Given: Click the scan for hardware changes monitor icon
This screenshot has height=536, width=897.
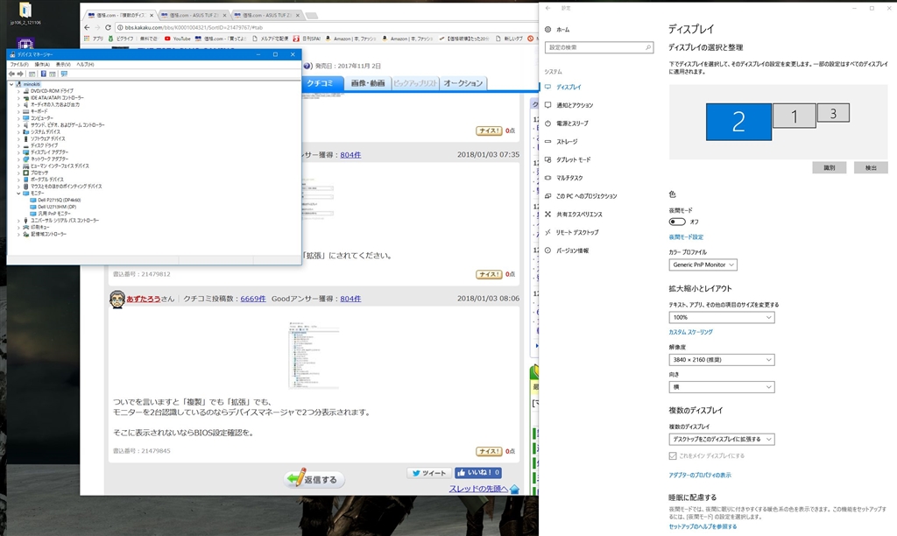Looking at the screenshot, I should 63,74.
